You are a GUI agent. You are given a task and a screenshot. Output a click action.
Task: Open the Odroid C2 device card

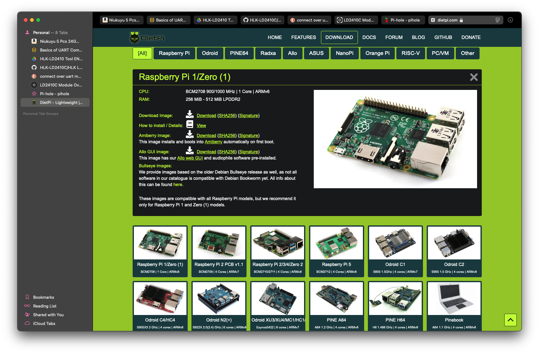point(454,251)
